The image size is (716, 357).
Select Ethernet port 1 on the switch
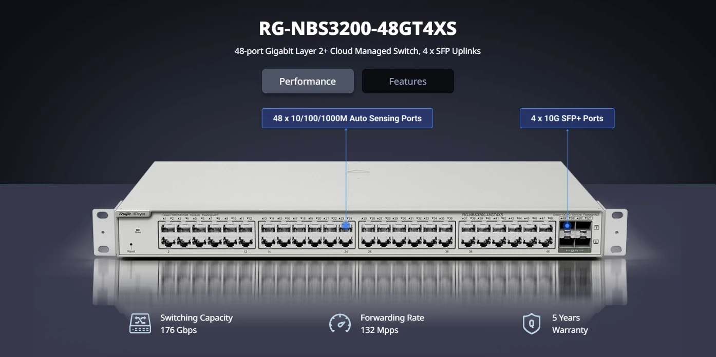click(167, 228)
